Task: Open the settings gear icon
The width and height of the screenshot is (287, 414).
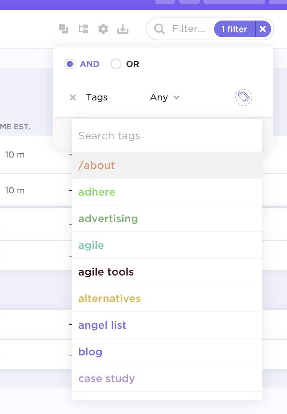Action: click(x=103, y=29)
